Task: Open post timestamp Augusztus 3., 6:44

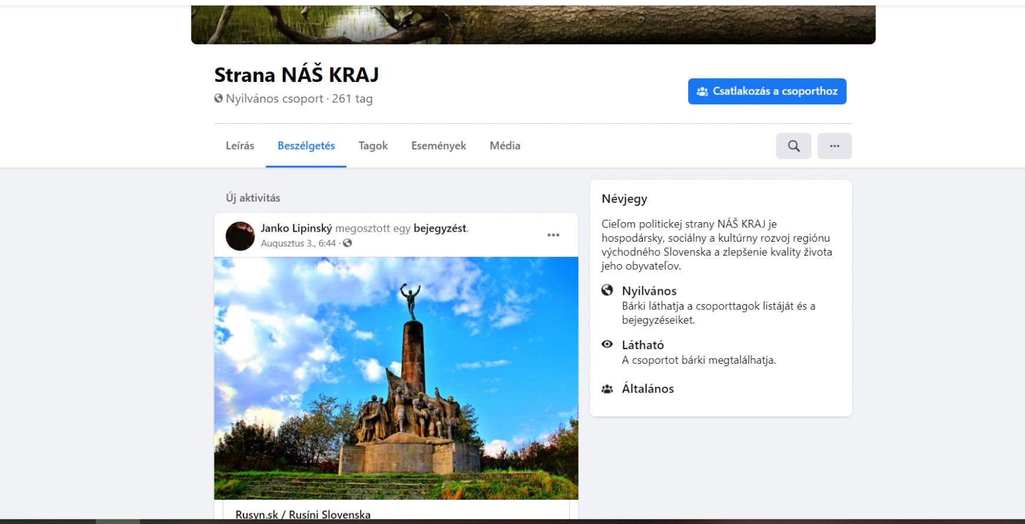Action: [298, 243]
